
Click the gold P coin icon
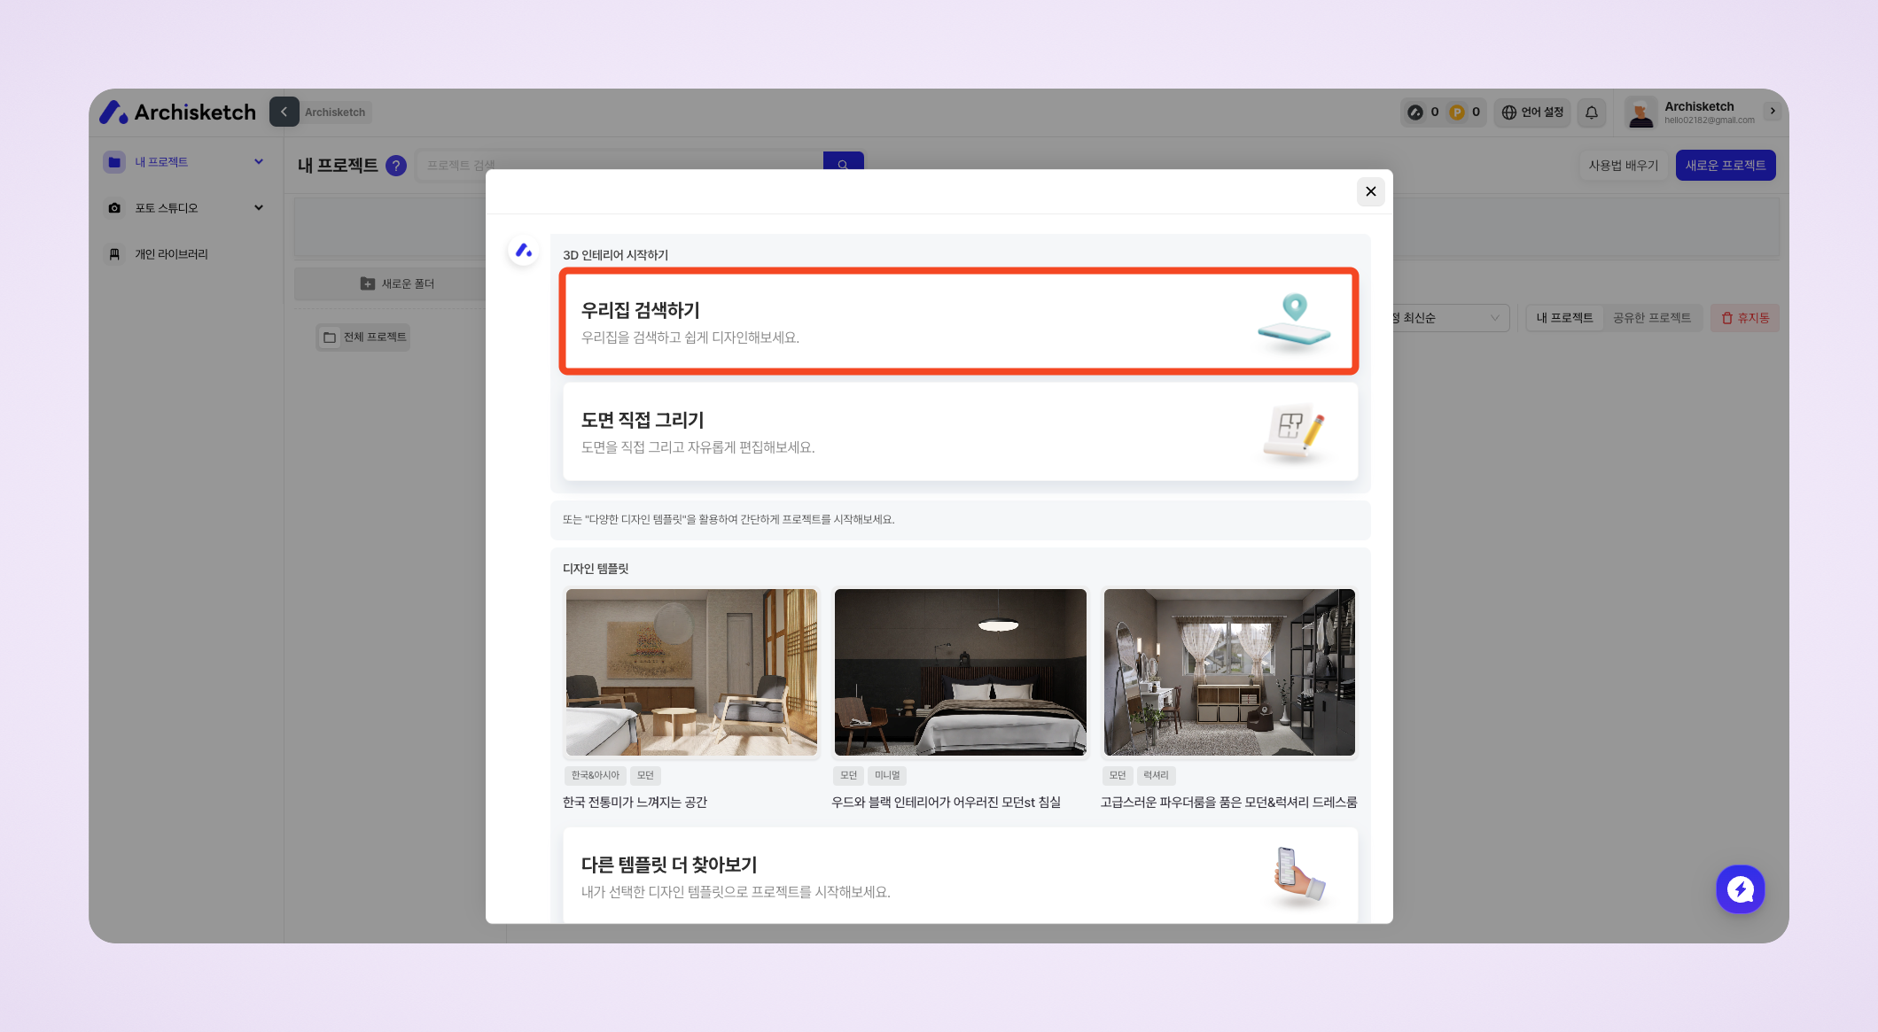pos(1456,113)
